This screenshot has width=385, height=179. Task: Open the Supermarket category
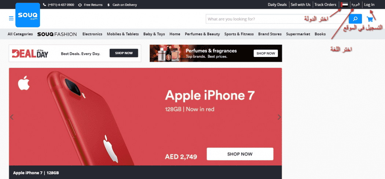point(298,34)
